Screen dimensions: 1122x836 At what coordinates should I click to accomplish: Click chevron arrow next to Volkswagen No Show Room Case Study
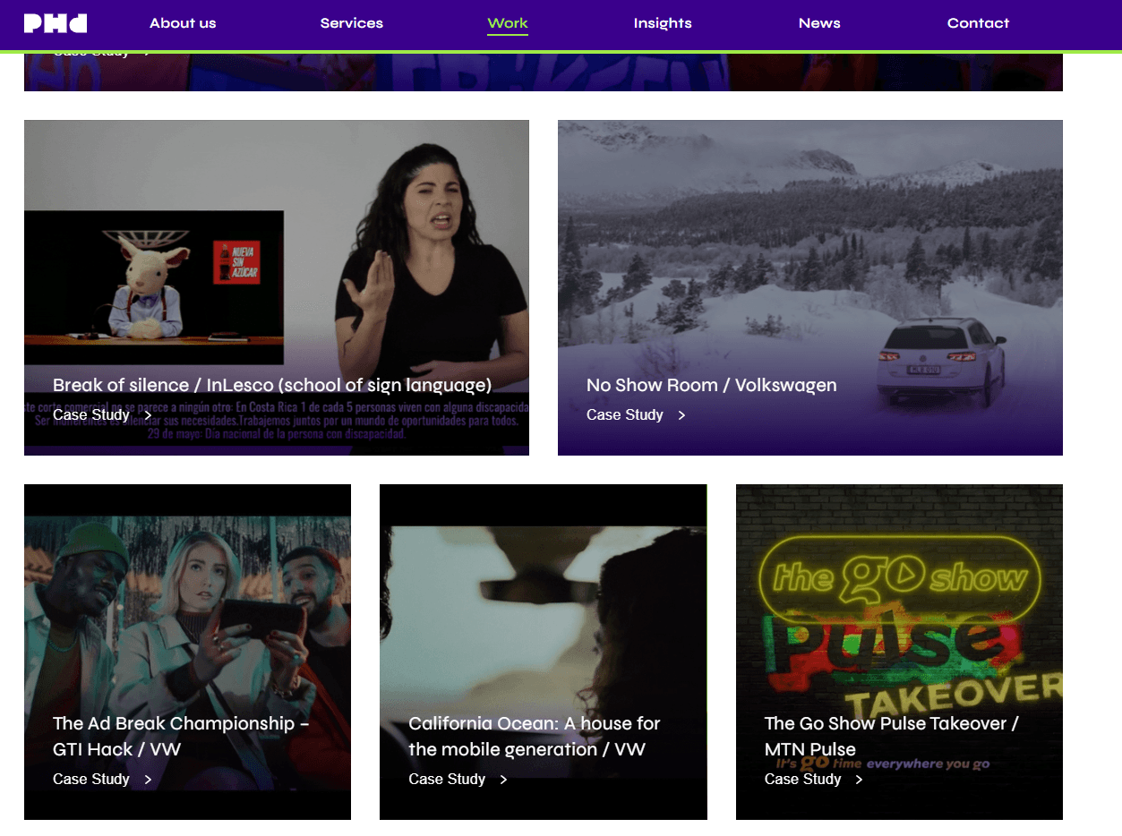pos(681,415)
